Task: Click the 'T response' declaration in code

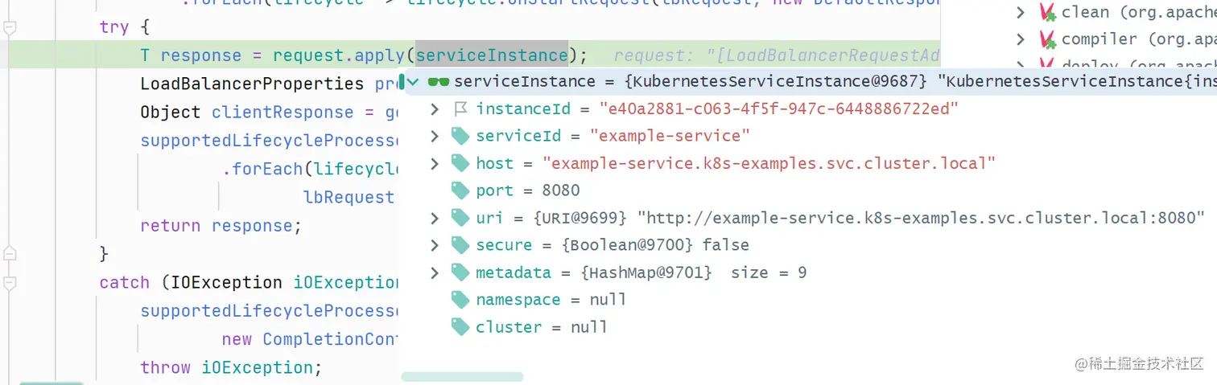Action: tap(191, 55)
